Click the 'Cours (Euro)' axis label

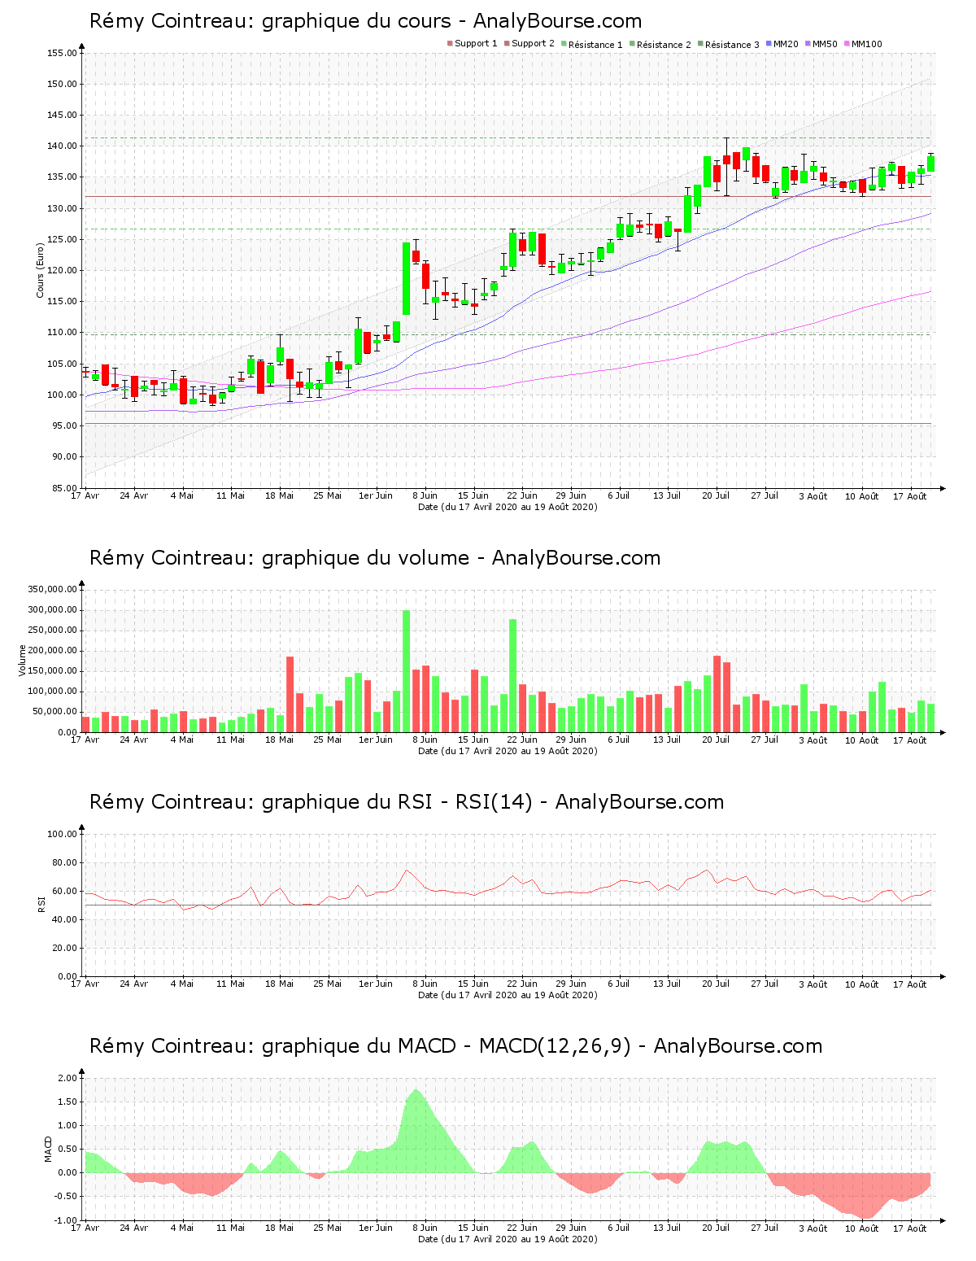40,270
